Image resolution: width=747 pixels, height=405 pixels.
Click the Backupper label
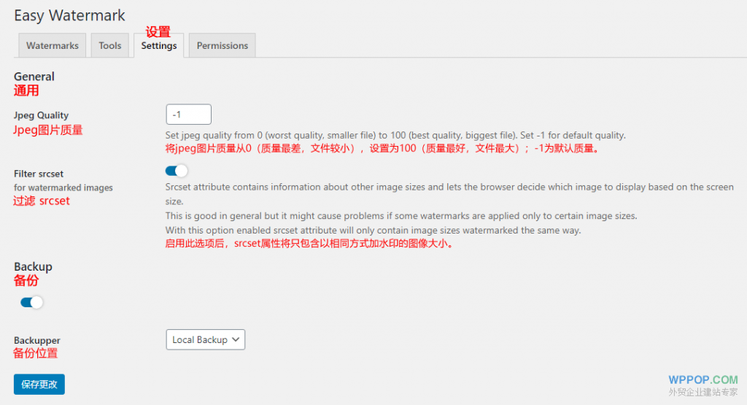tap(37, 340)
